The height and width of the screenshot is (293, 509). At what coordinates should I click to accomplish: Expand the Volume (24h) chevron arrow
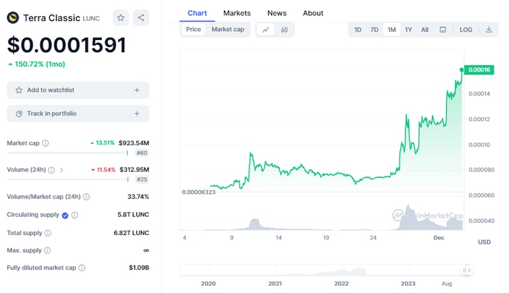pyautogui.click(x=61, y=170)
